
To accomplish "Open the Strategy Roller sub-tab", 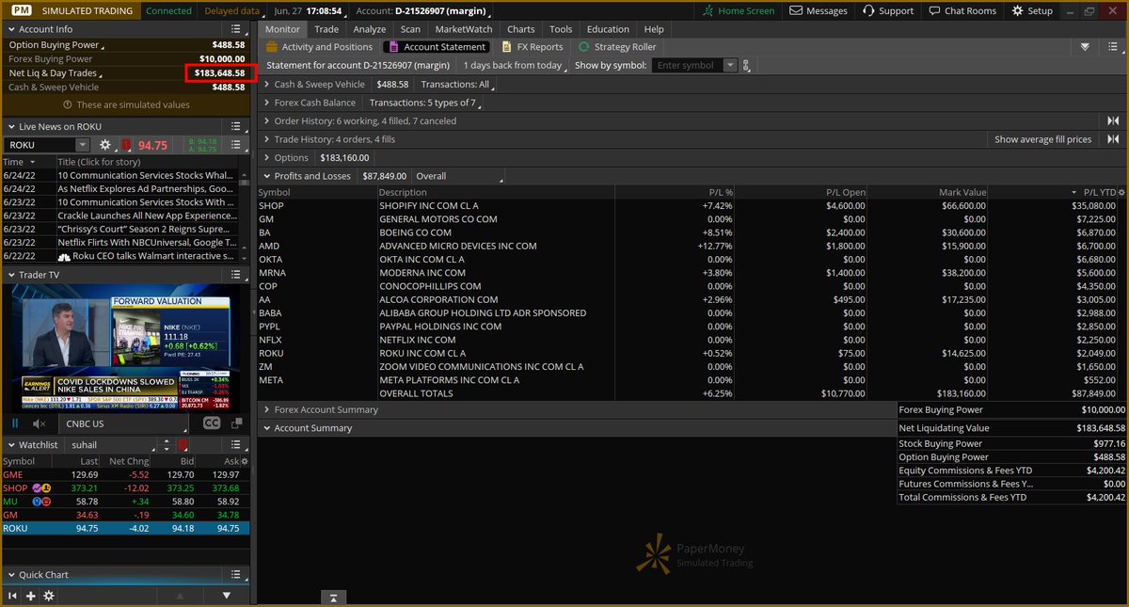I will (617, 47).
